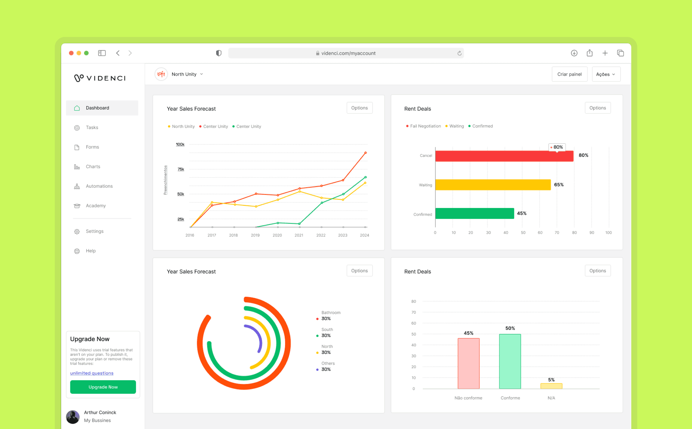The height and width of the screenshot is (429, 692).
Task: Click the red Cancel 80% bar
Action: coord(504,156)
